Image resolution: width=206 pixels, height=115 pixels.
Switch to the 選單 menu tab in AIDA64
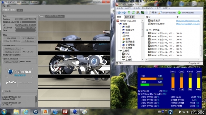119,17
